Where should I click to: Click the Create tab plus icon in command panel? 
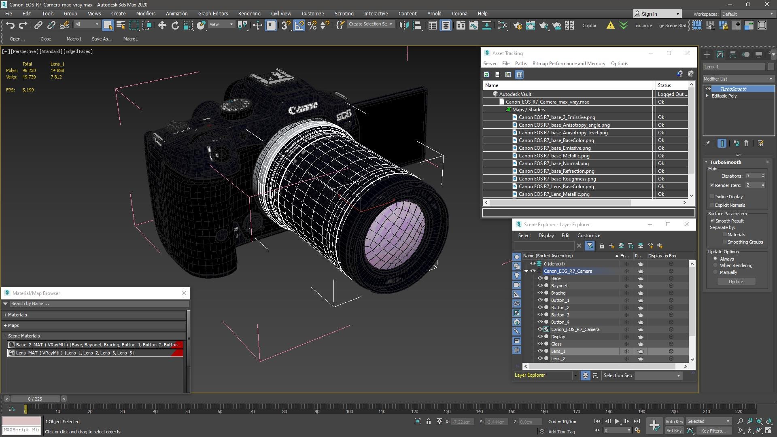coord(707,54)
